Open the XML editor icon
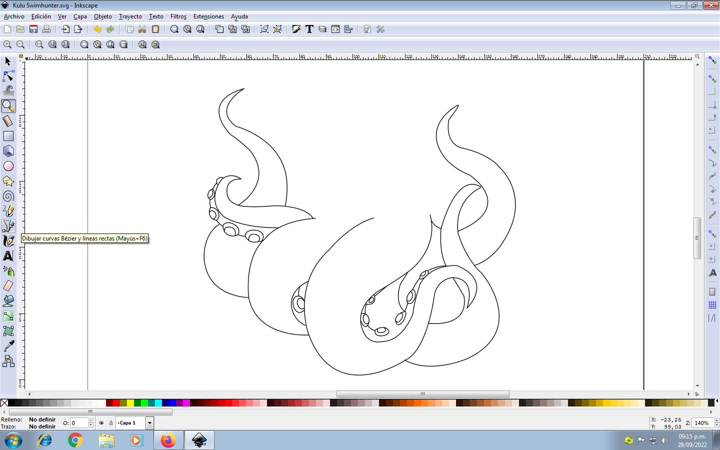The height and width of the screenshot is (450, 720). coord(335,29)
